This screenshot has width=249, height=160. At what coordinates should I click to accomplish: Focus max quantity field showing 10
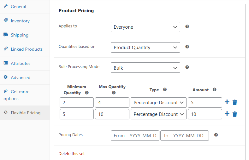tap(112, 114)
